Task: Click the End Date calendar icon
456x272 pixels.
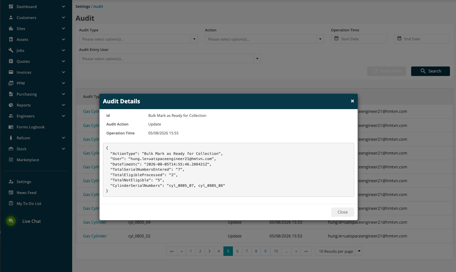Action: [x=399, y=38]
